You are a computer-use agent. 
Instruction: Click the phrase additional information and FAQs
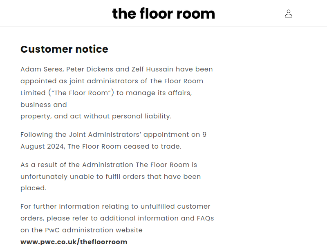coord(157,218)
